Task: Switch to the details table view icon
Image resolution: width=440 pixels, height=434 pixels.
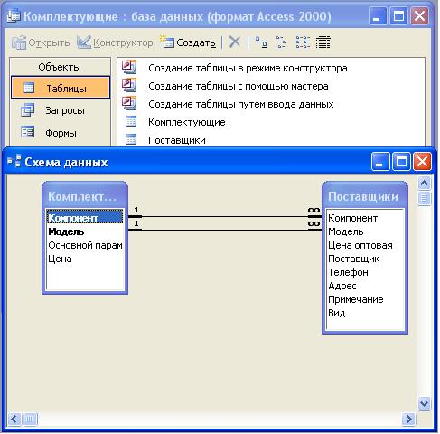Action: [323, 42]
